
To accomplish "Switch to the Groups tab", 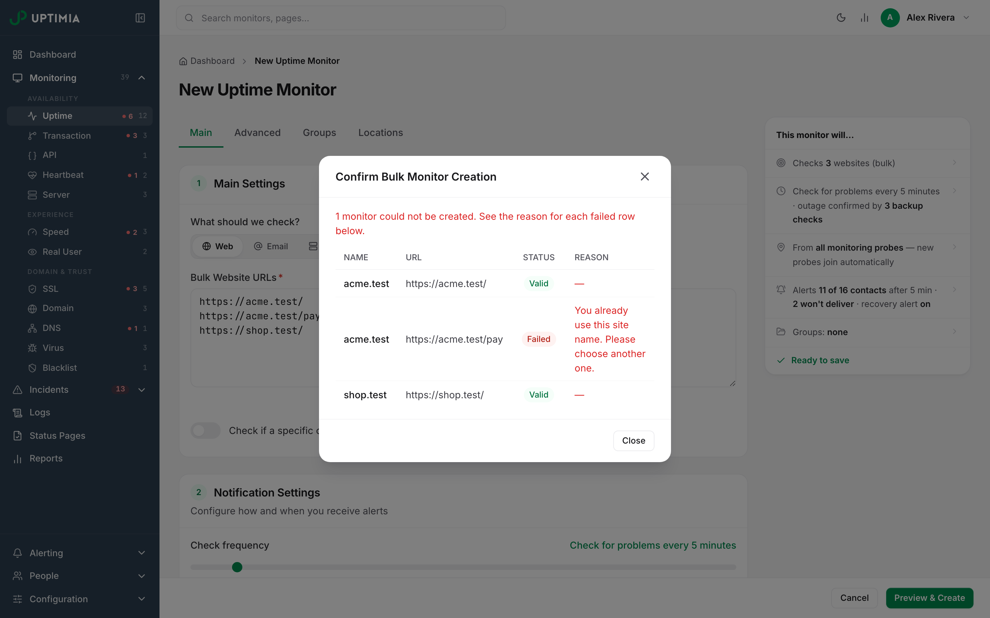I will 319,133.
